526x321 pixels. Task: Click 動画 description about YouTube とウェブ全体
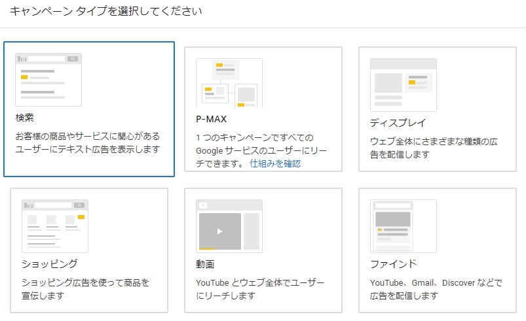click(260, 289)
